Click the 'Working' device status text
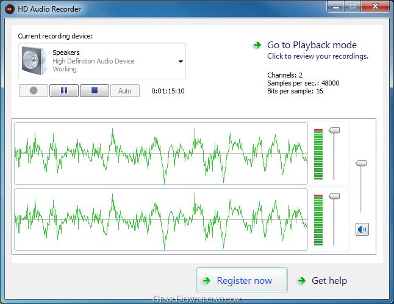Viewport: 394px width, 304px height. (65, 69)
